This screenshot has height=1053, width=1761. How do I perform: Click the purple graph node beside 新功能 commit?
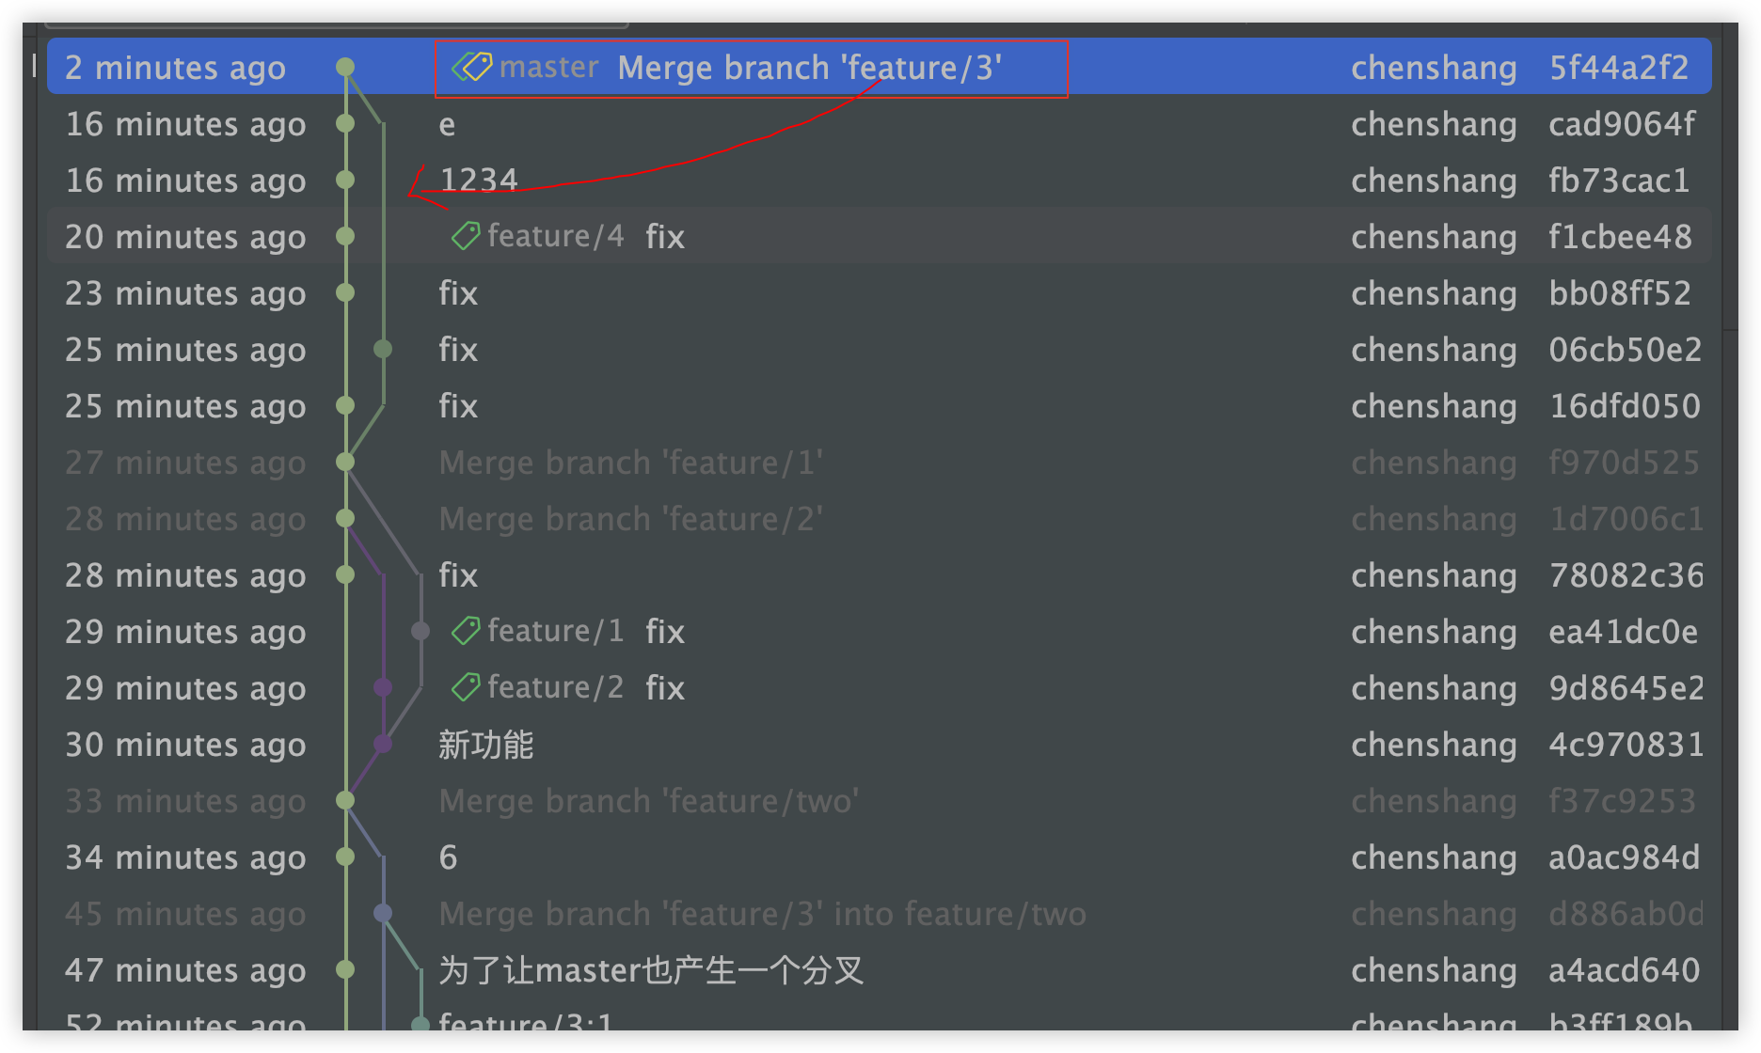pyautogui.click(x=383, y=744)
